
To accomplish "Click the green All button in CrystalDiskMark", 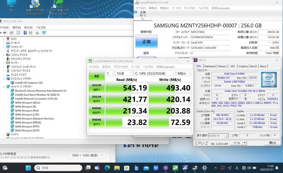I will coord(97,76).
